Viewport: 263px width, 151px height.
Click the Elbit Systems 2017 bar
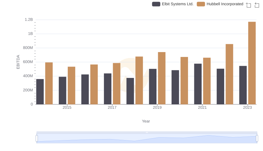click(x=108, y=89)
